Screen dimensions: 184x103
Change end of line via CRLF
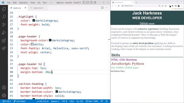click(72, 101)
